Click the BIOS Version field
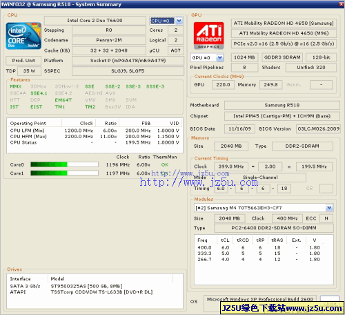The width and height of the screenshot is (345, 315). pyautogui.click(x=319, y=129)
